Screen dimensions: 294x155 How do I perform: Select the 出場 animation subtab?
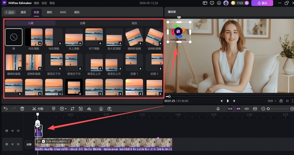tap(82, 23)
